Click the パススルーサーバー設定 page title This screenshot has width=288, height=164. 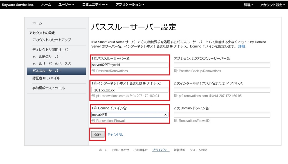pos(134,27)
